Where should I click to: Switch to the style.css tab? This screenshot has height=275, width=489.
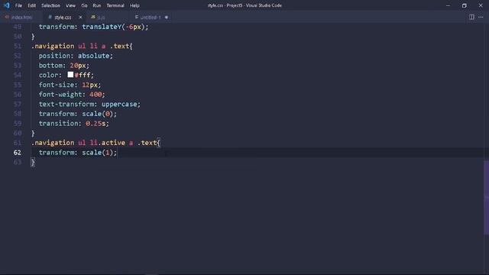pos(63,17)
